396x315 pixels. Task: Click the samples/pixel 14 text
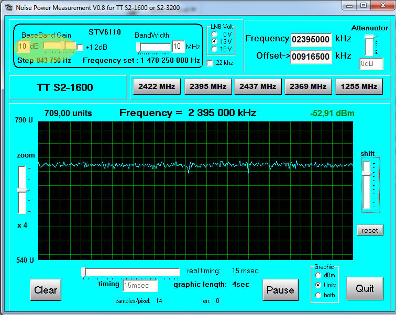(139, 301)
